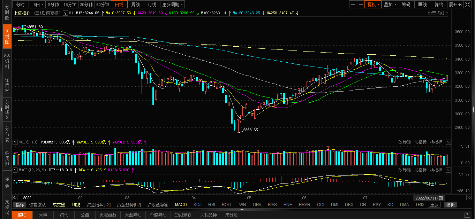Toggle the 成交量 volume indicator

[x=59, y=205]
